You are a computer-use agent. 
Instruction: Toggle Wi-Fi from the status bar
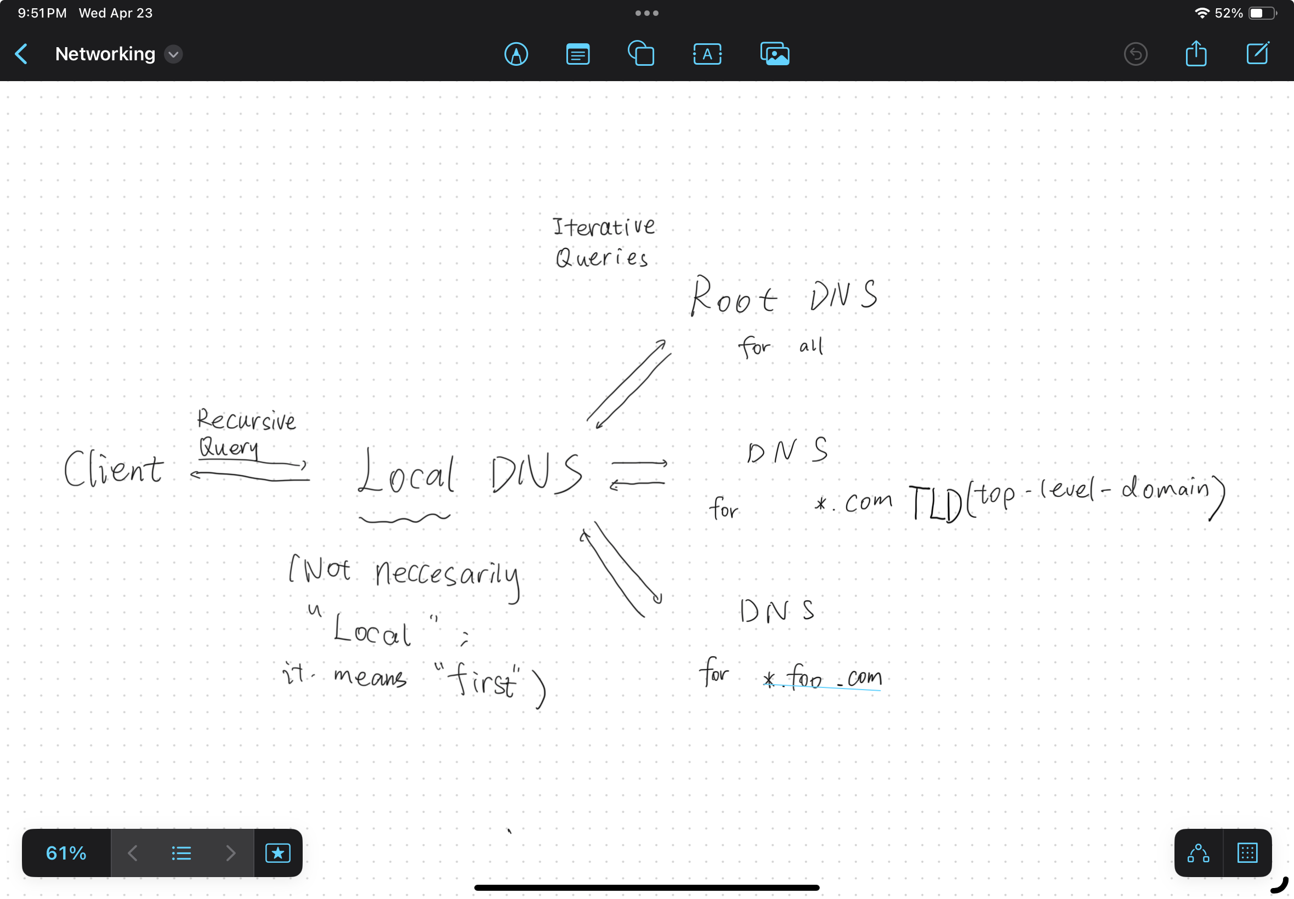1203,13
